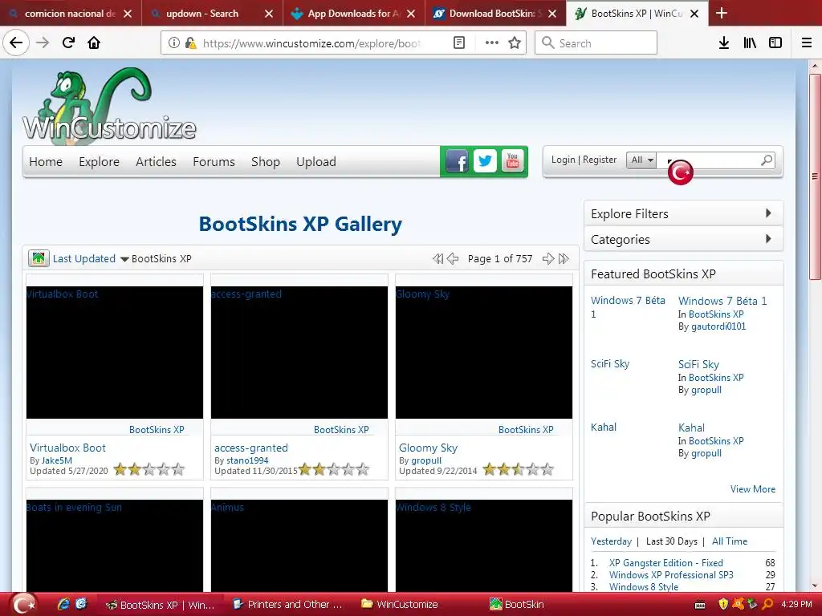Expand the Categories panel

tap(684, 239)
